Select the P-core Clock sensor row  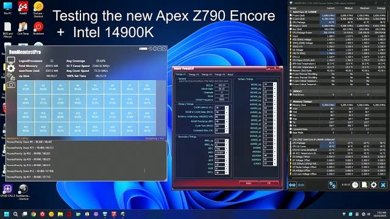coord(338,15)
